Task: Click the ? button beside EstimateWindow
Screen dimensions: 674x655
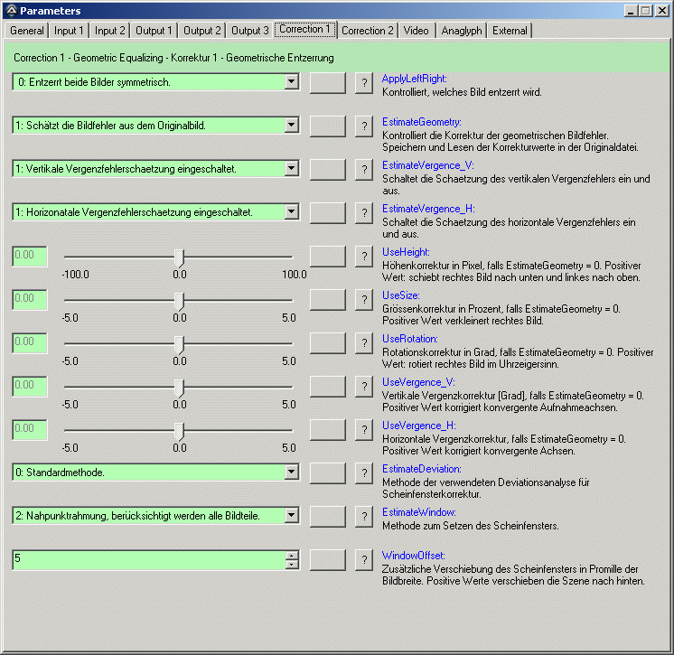Action: click(363, 516)
